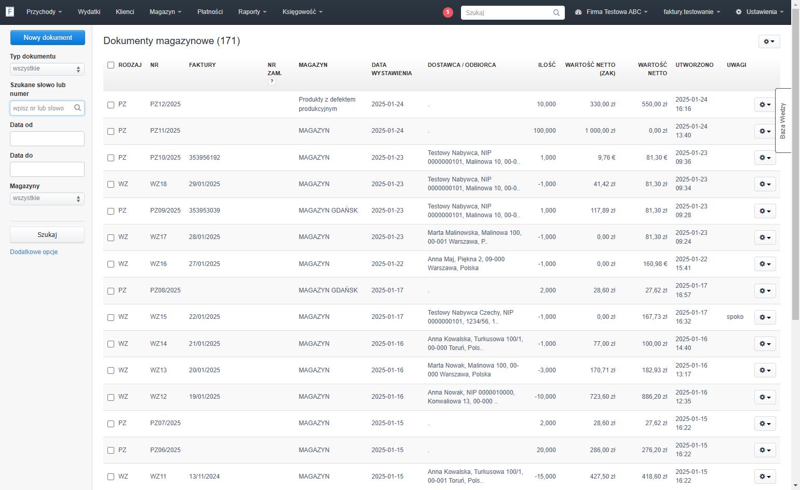Check the box for document PZ12/2025

[111, 105]
